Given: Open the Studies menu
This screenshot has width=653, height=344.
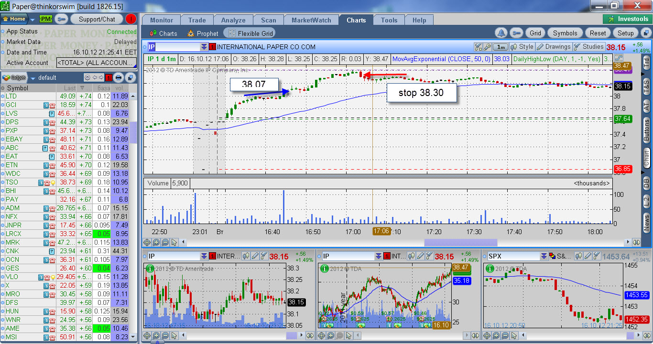Looking at the screenshot, I should click(588, 47).
